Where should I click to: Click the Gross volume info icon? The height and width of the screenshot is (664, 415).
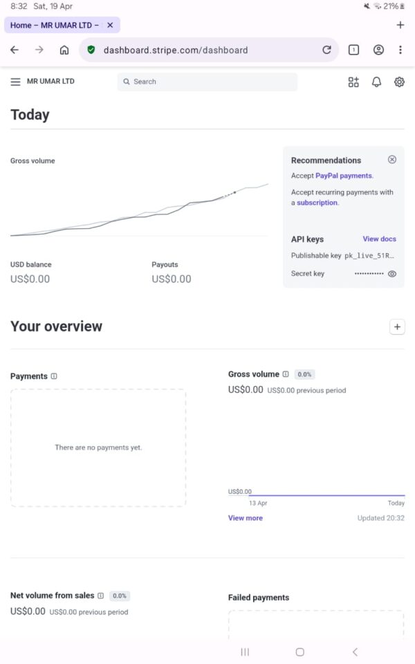[286, 374]
